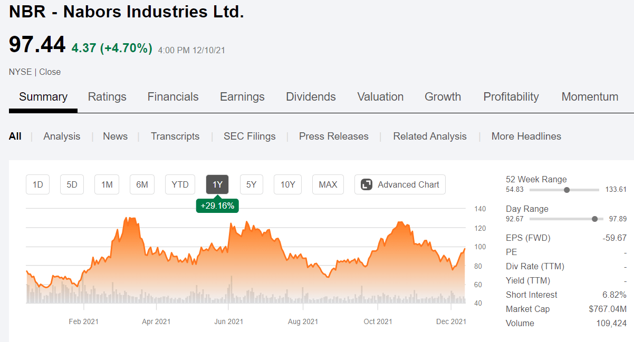Click the Jun 2021 axis label

pyautogui.click(x=228, y=321)
